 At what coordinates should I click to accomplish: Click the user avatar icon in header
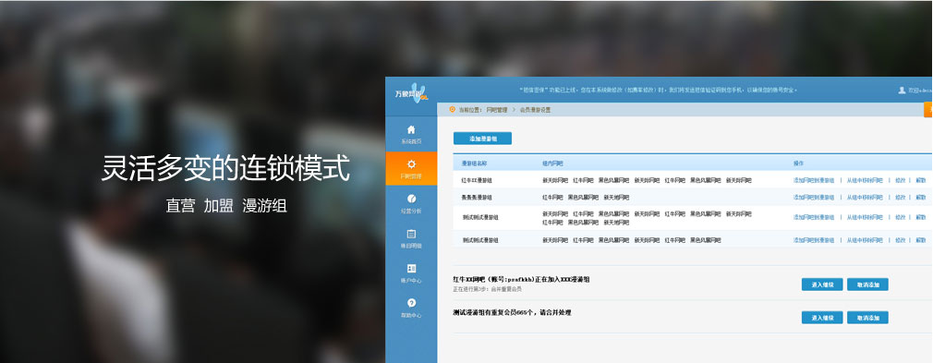pos(903,90)
